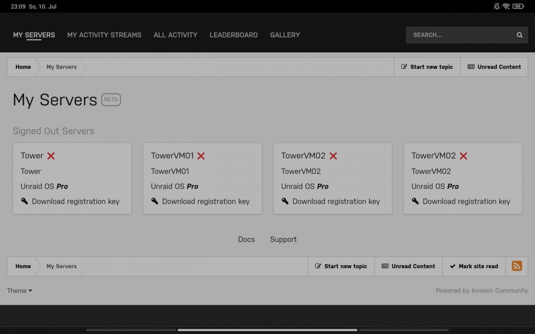This screenshot has height=334, width=535.
Task: Open the My Servers nav tab
Action: click(34, 35)
